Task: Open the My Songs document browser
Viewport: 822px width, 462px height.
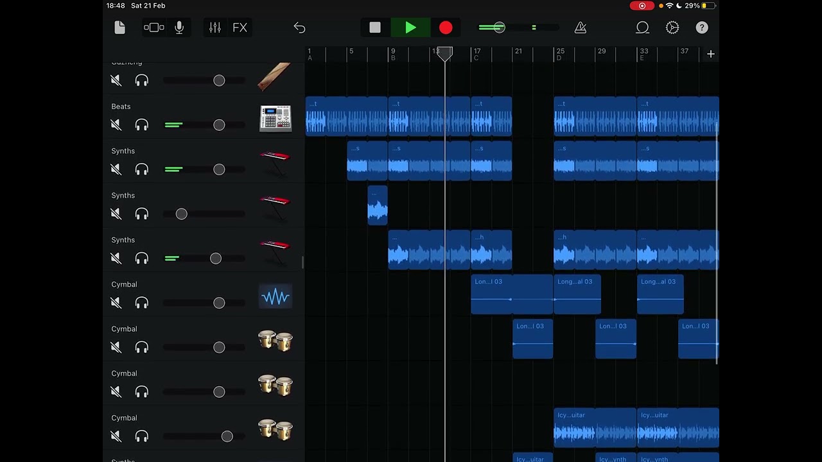Action: (119, 28)
